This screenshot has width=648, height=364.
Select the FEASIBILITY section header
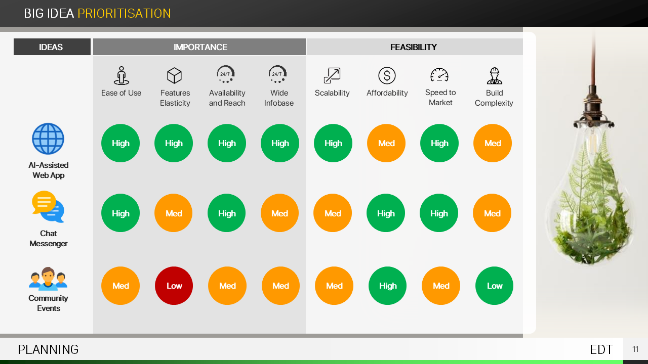click(x=414, y=47)
